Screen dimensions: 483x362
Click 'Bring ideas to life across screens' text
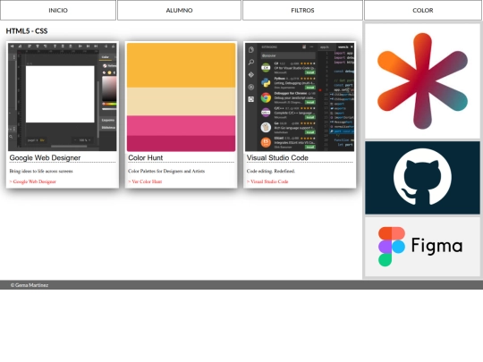(41, 171)
